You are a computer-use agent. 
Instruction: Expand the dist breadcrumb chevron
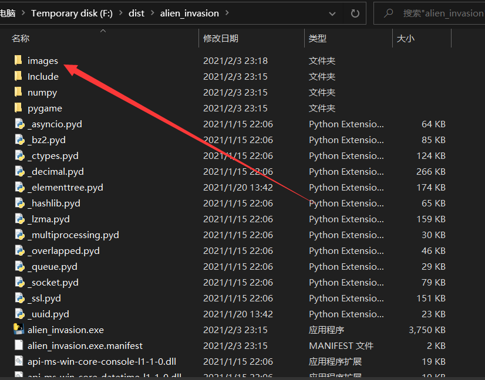tap(153, 12)
